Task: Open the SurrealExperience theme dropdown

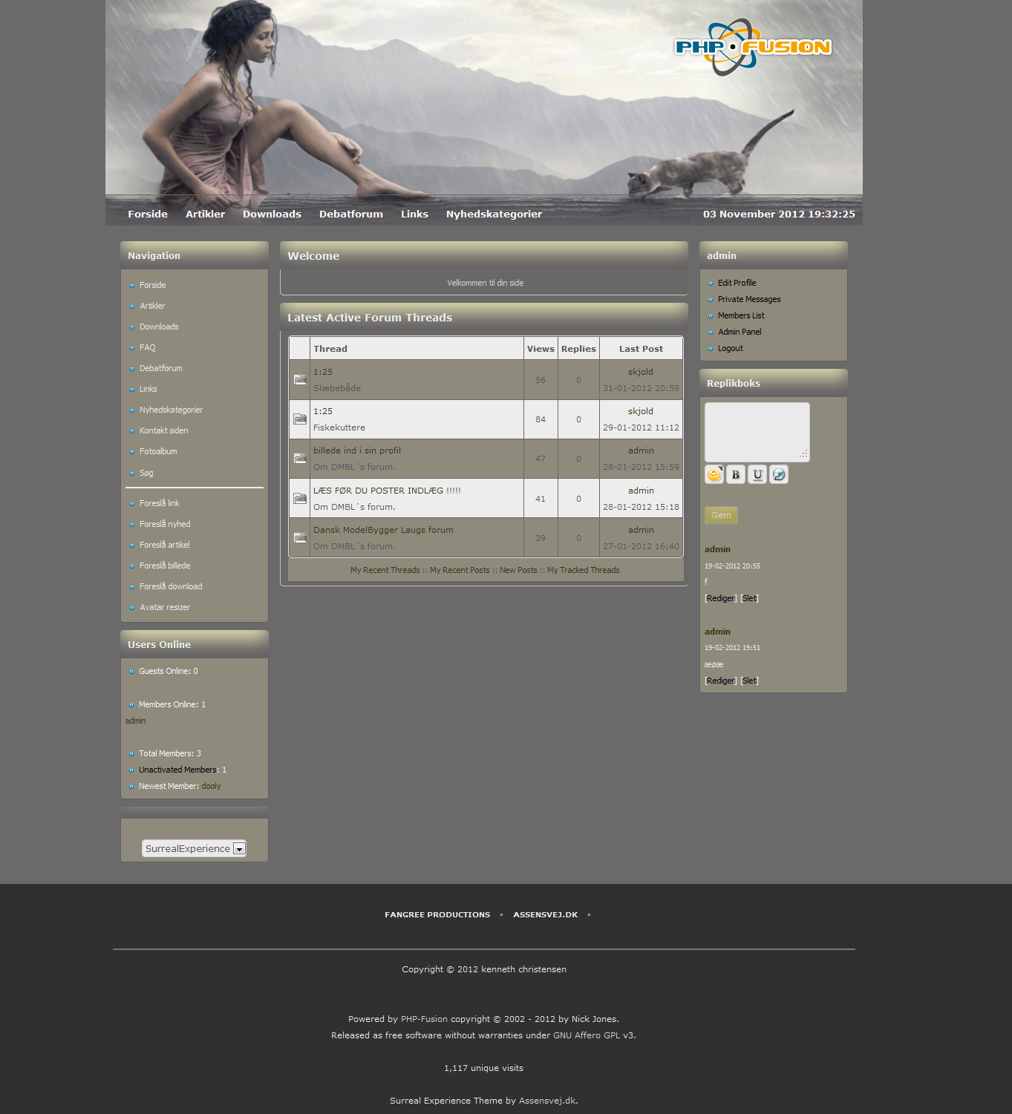Action: click(194, 848)
